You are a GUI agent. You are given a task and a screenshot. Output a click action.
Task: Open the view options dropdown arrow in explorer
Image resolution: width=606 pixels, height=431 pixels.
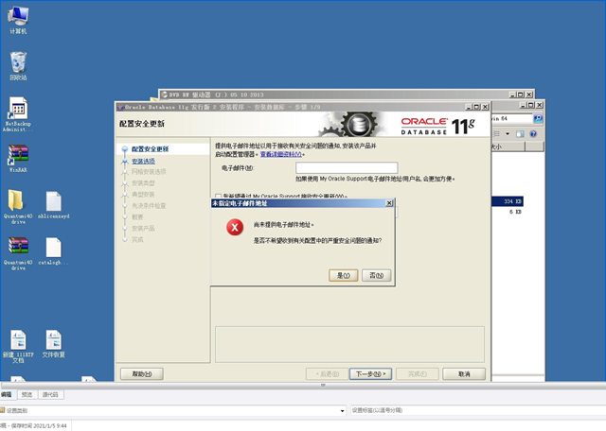[508, 134]
